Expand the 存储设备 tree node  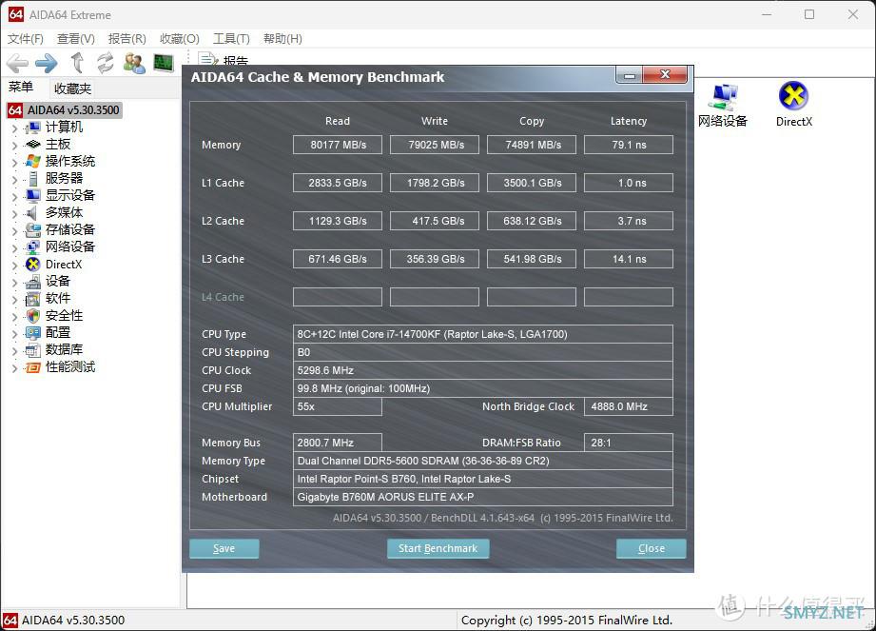[x=14, y=230]
